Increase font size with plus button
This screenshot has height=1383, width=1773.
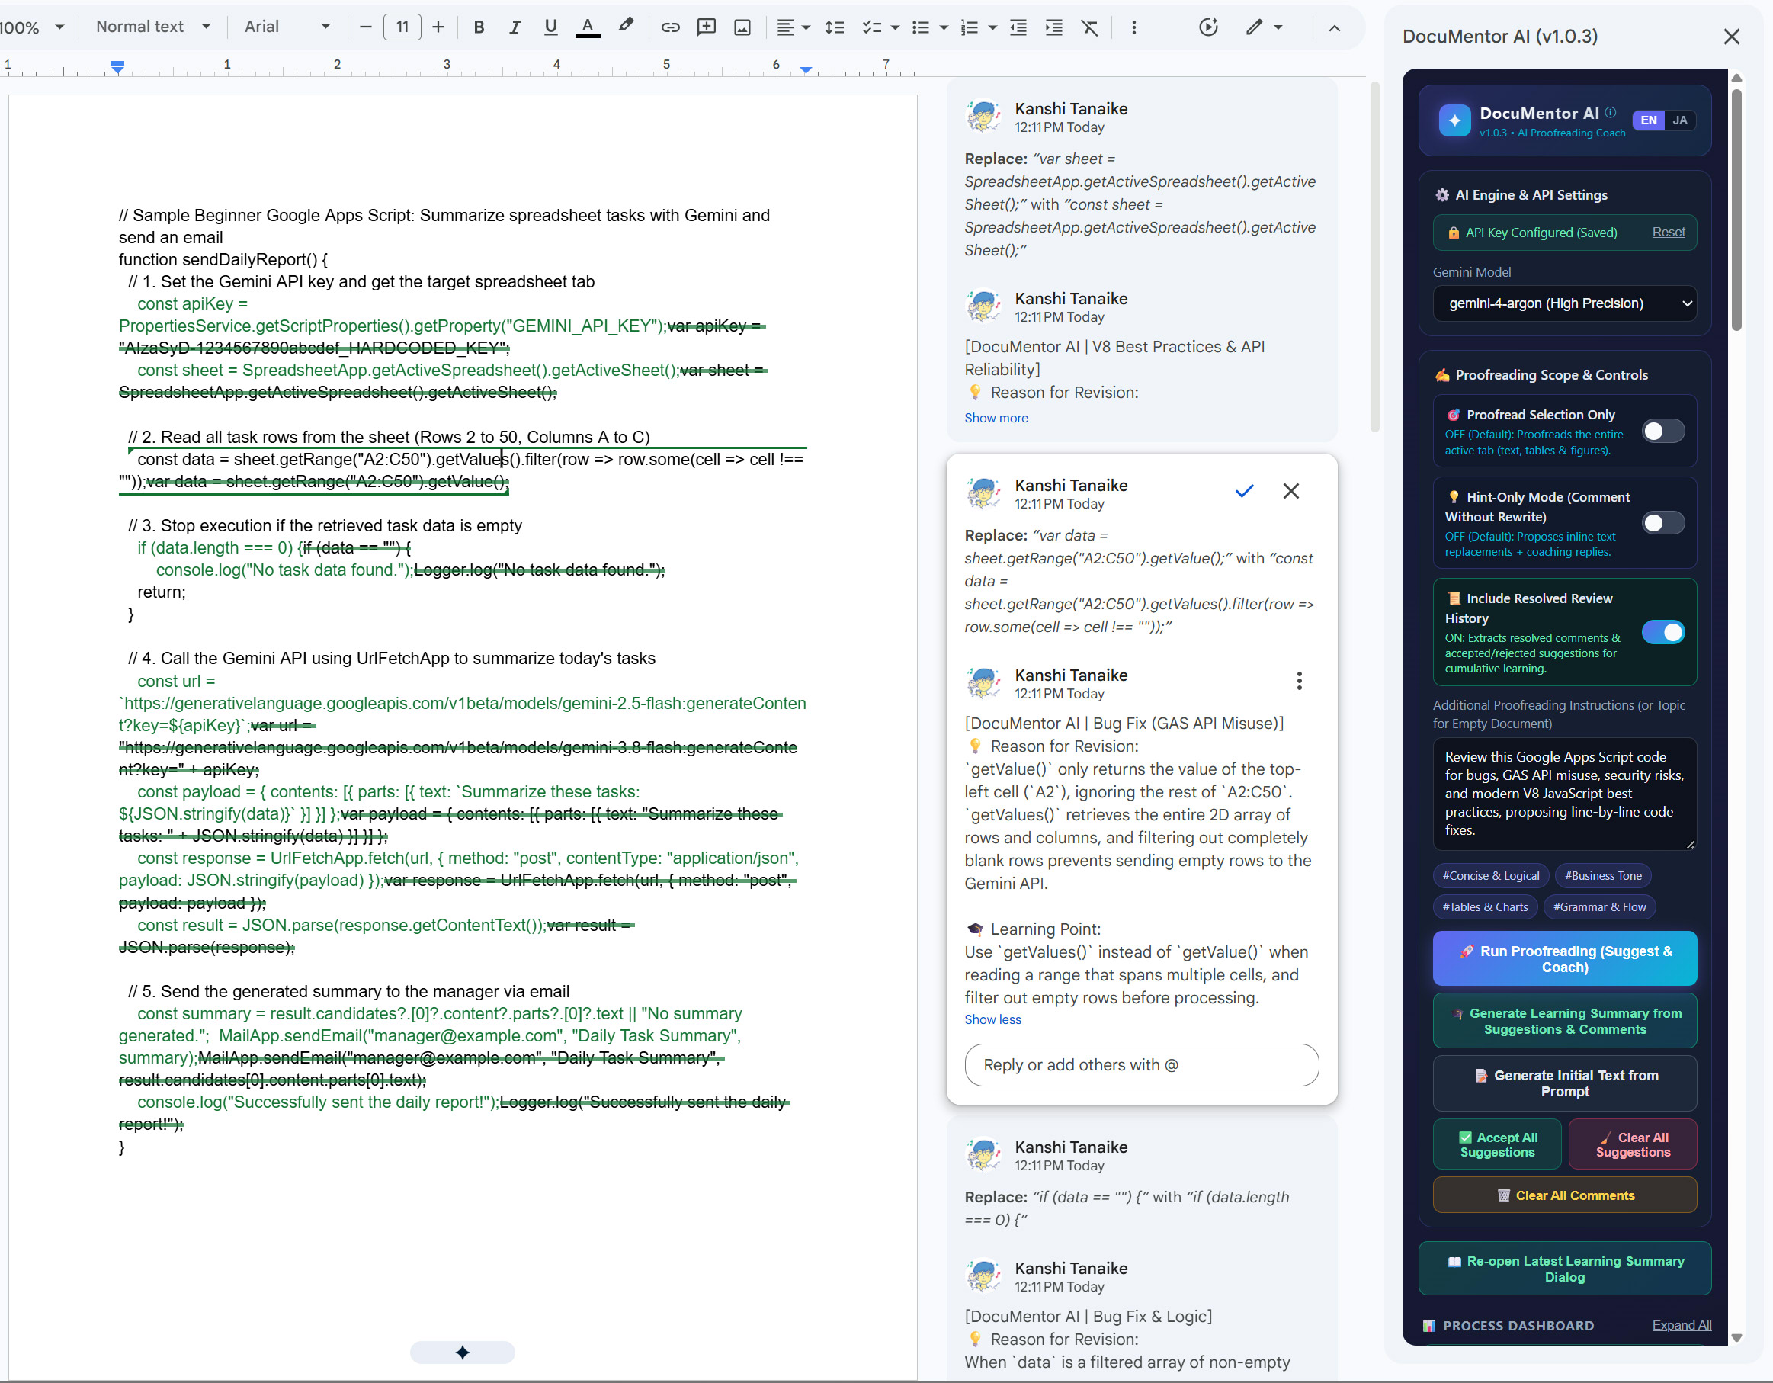(438, 27)
